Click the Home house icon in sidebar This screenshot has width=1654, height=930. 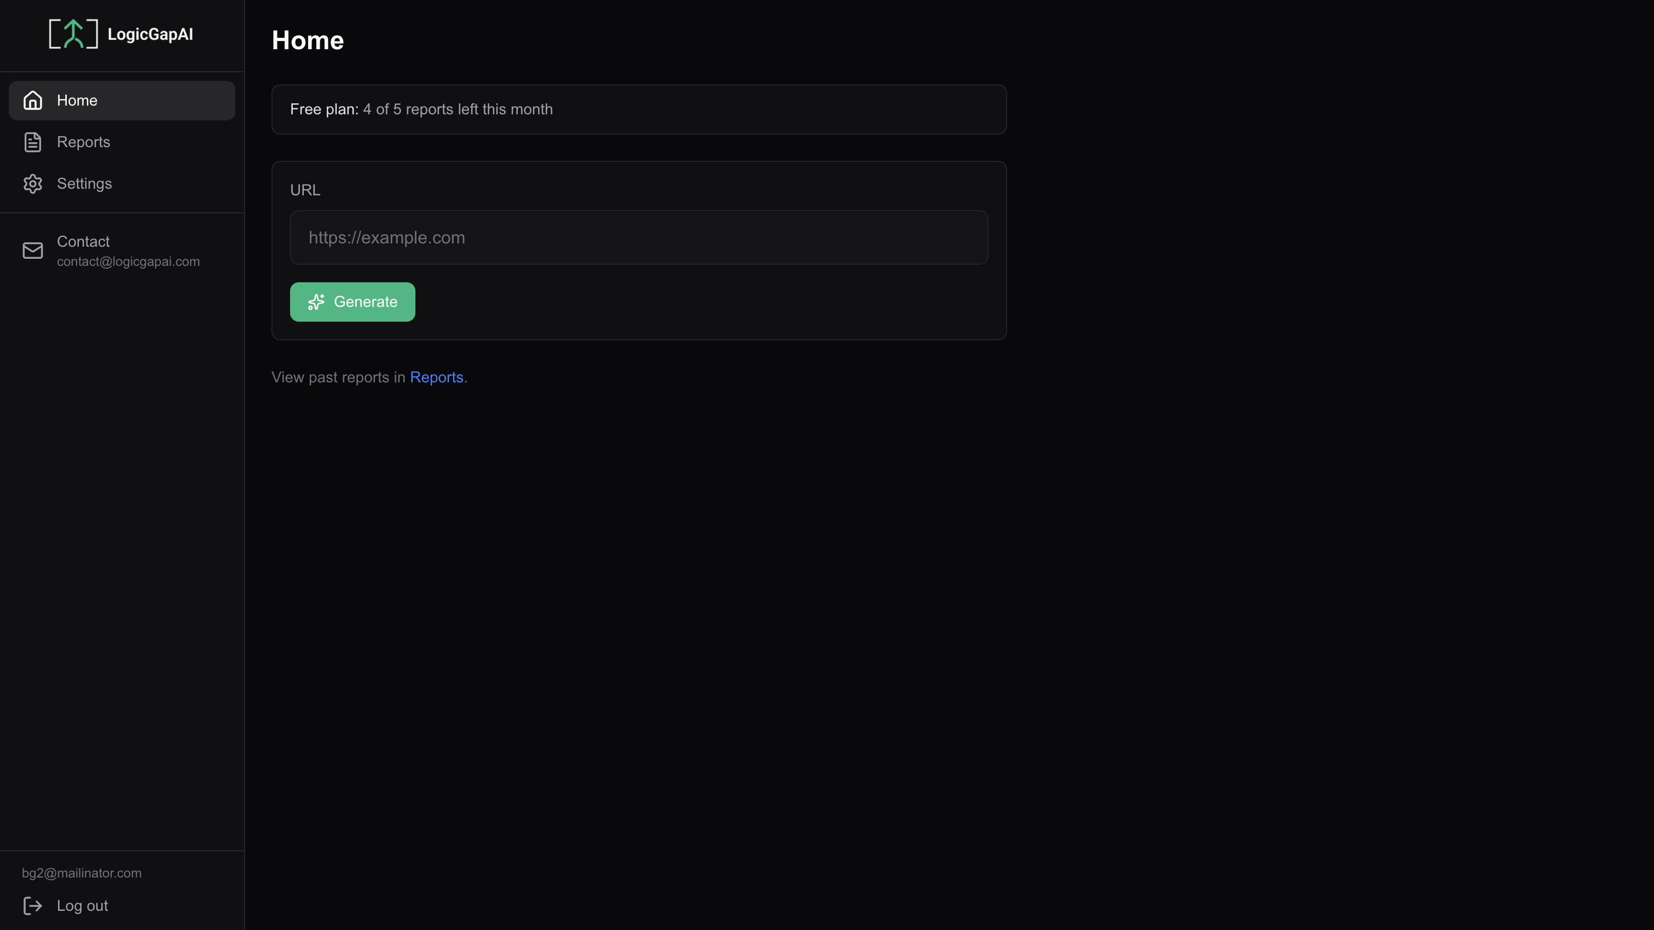33,100
